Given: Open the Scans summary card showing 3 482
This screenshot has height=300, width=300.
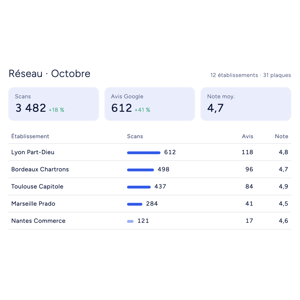Looking at the screenshot, I should (x=54, y=104).
